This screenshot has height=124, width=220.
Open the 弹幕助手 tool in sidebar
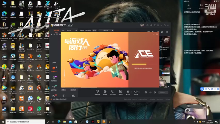click(54, 69)
